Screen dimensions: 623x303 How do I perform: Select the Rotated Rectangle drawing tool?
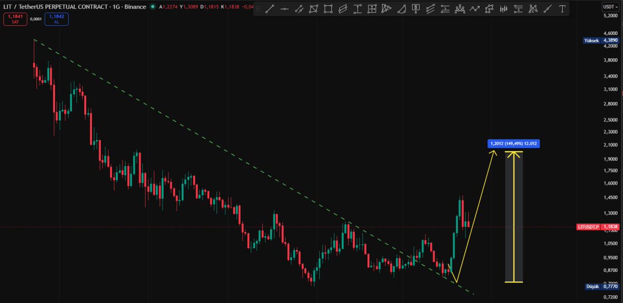pyautogui.click(x=314, y=9)
